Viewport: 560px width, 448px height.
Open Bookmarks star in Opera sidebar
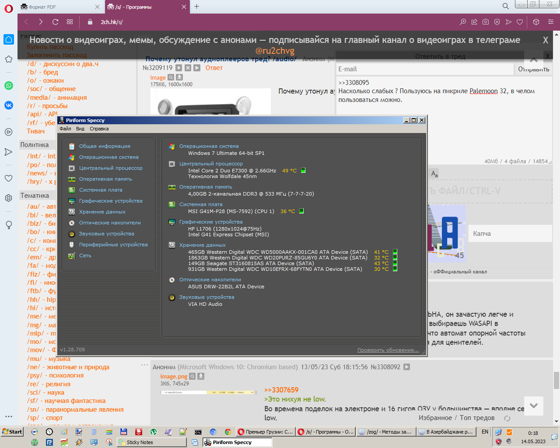click(9, 59)
